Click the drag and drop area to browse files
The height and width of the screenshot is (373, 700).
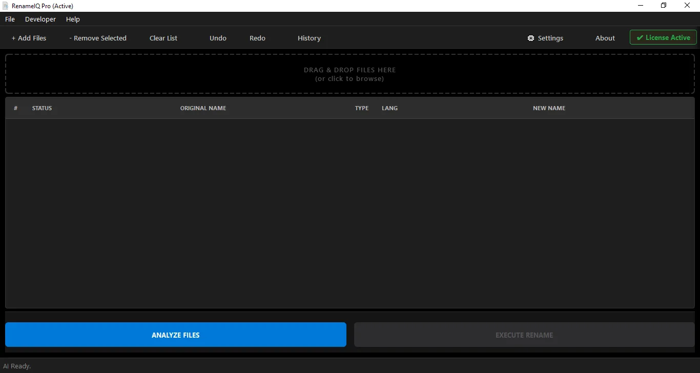coord(349,74)
